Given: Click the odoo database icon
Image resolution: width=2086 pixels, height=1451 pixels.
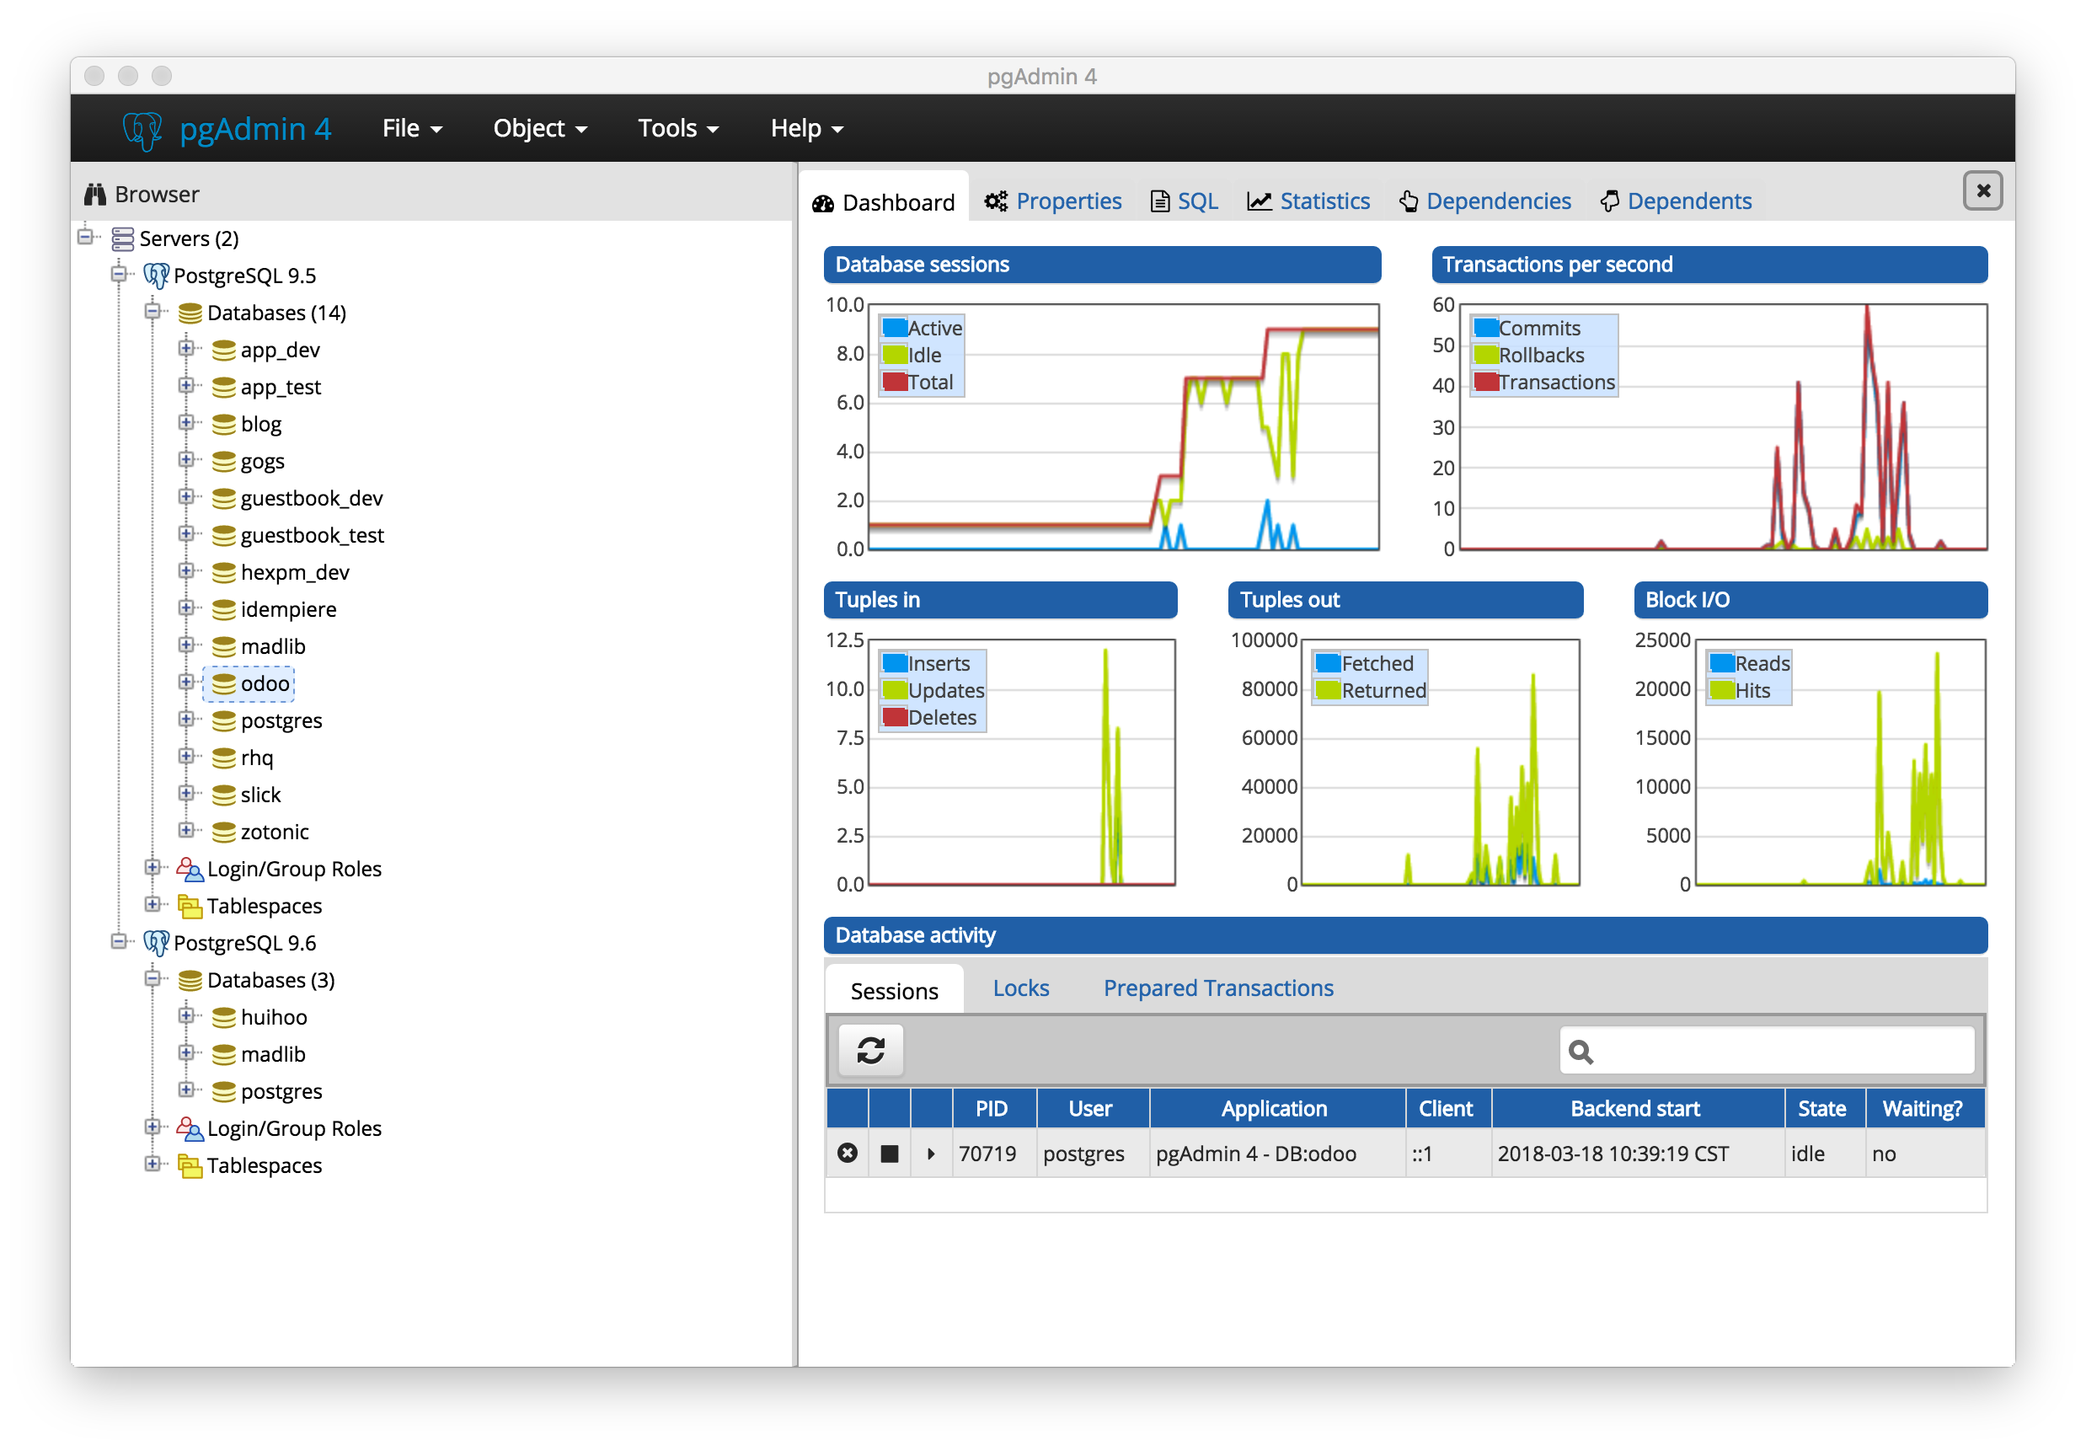Looking at the screenshot, I should click(x=223, y=684).
